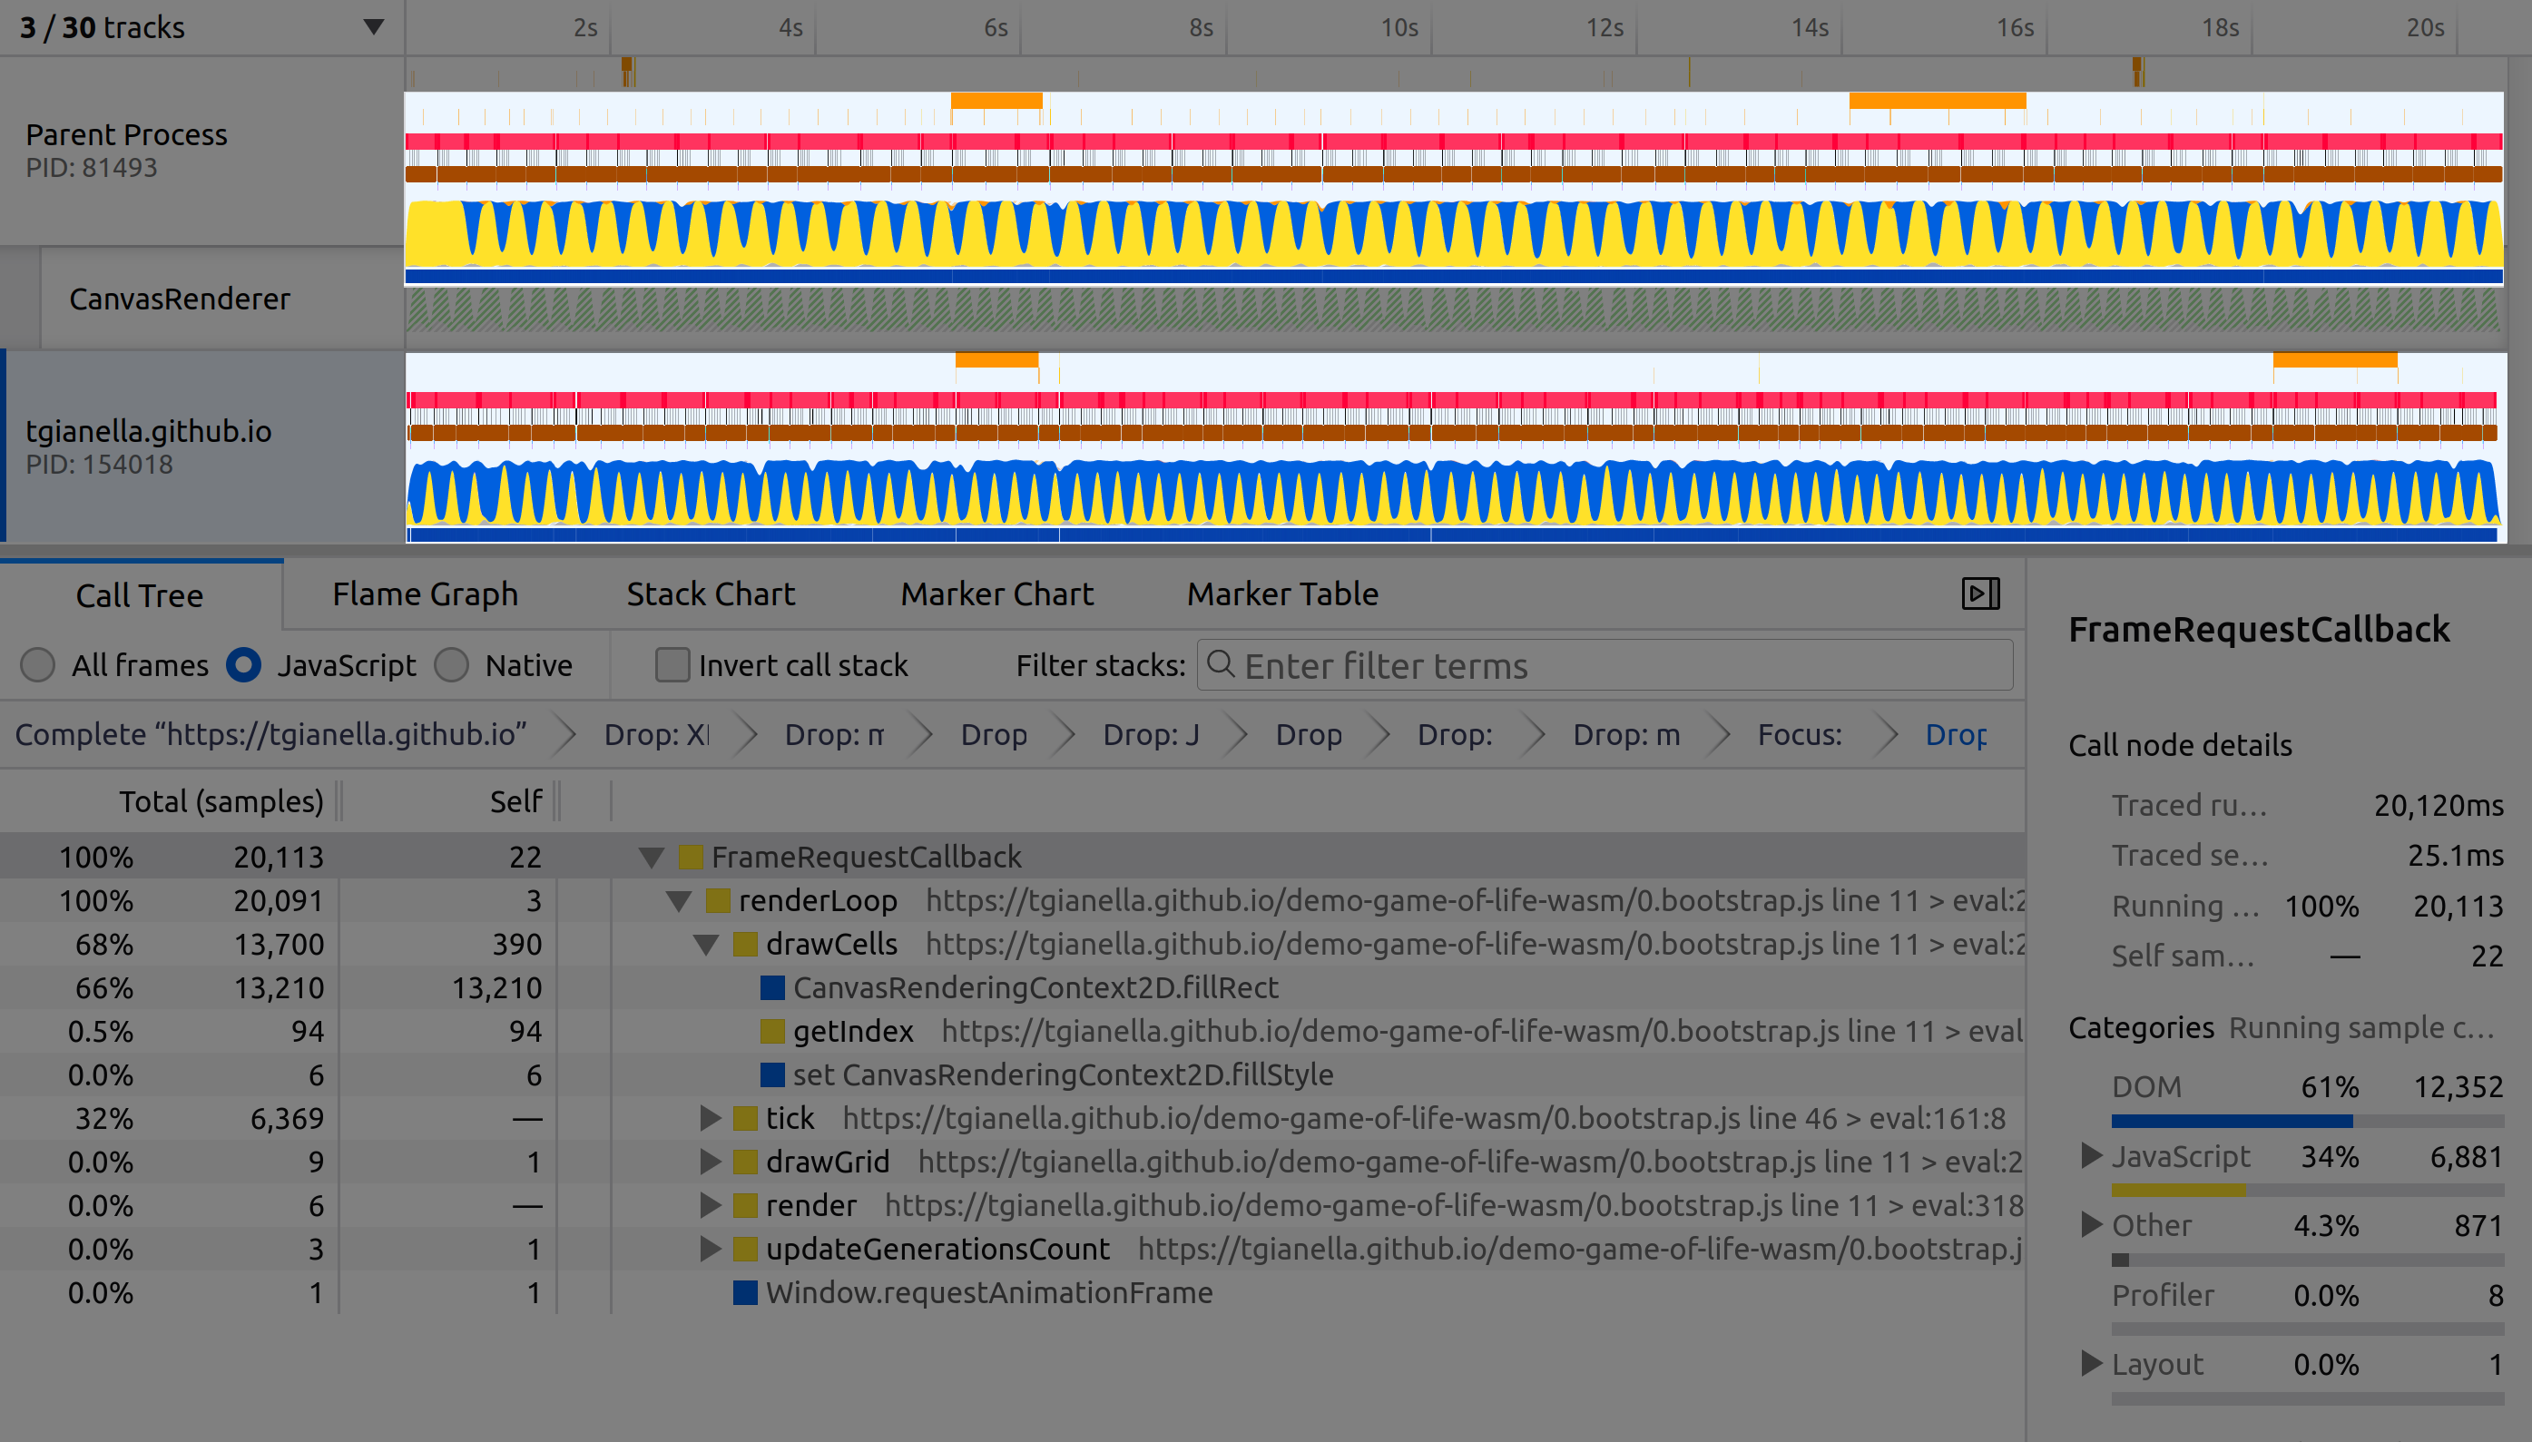Screen dimensions: 2532x1442
Task: Select the Native radio button
Action: click(452, 664)
